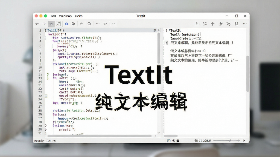Click the fold arrow beside line 31
This screenshot has height=157, width=280.
[46, 133]
